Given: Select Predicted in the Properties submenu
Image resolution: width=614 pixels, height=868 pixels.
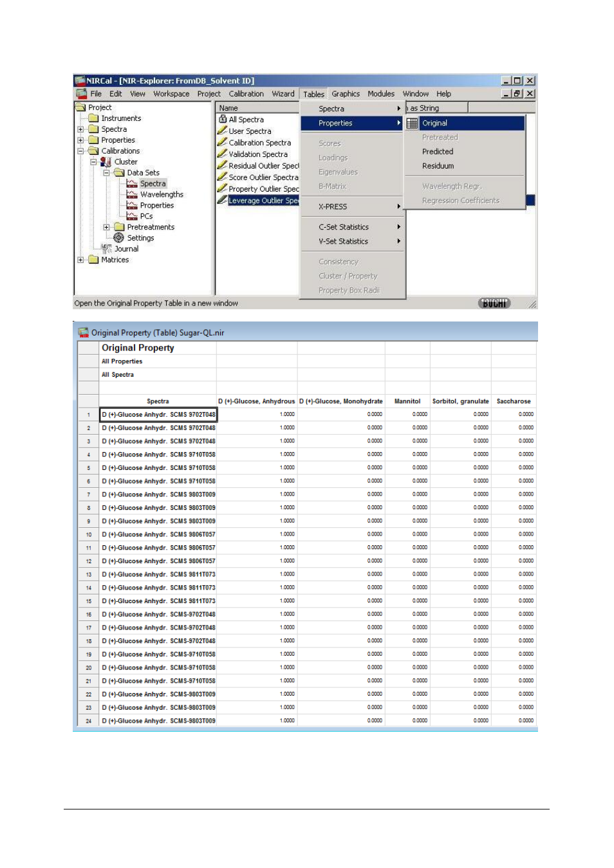Looking at the screenshot, I should tap(465, 152).
